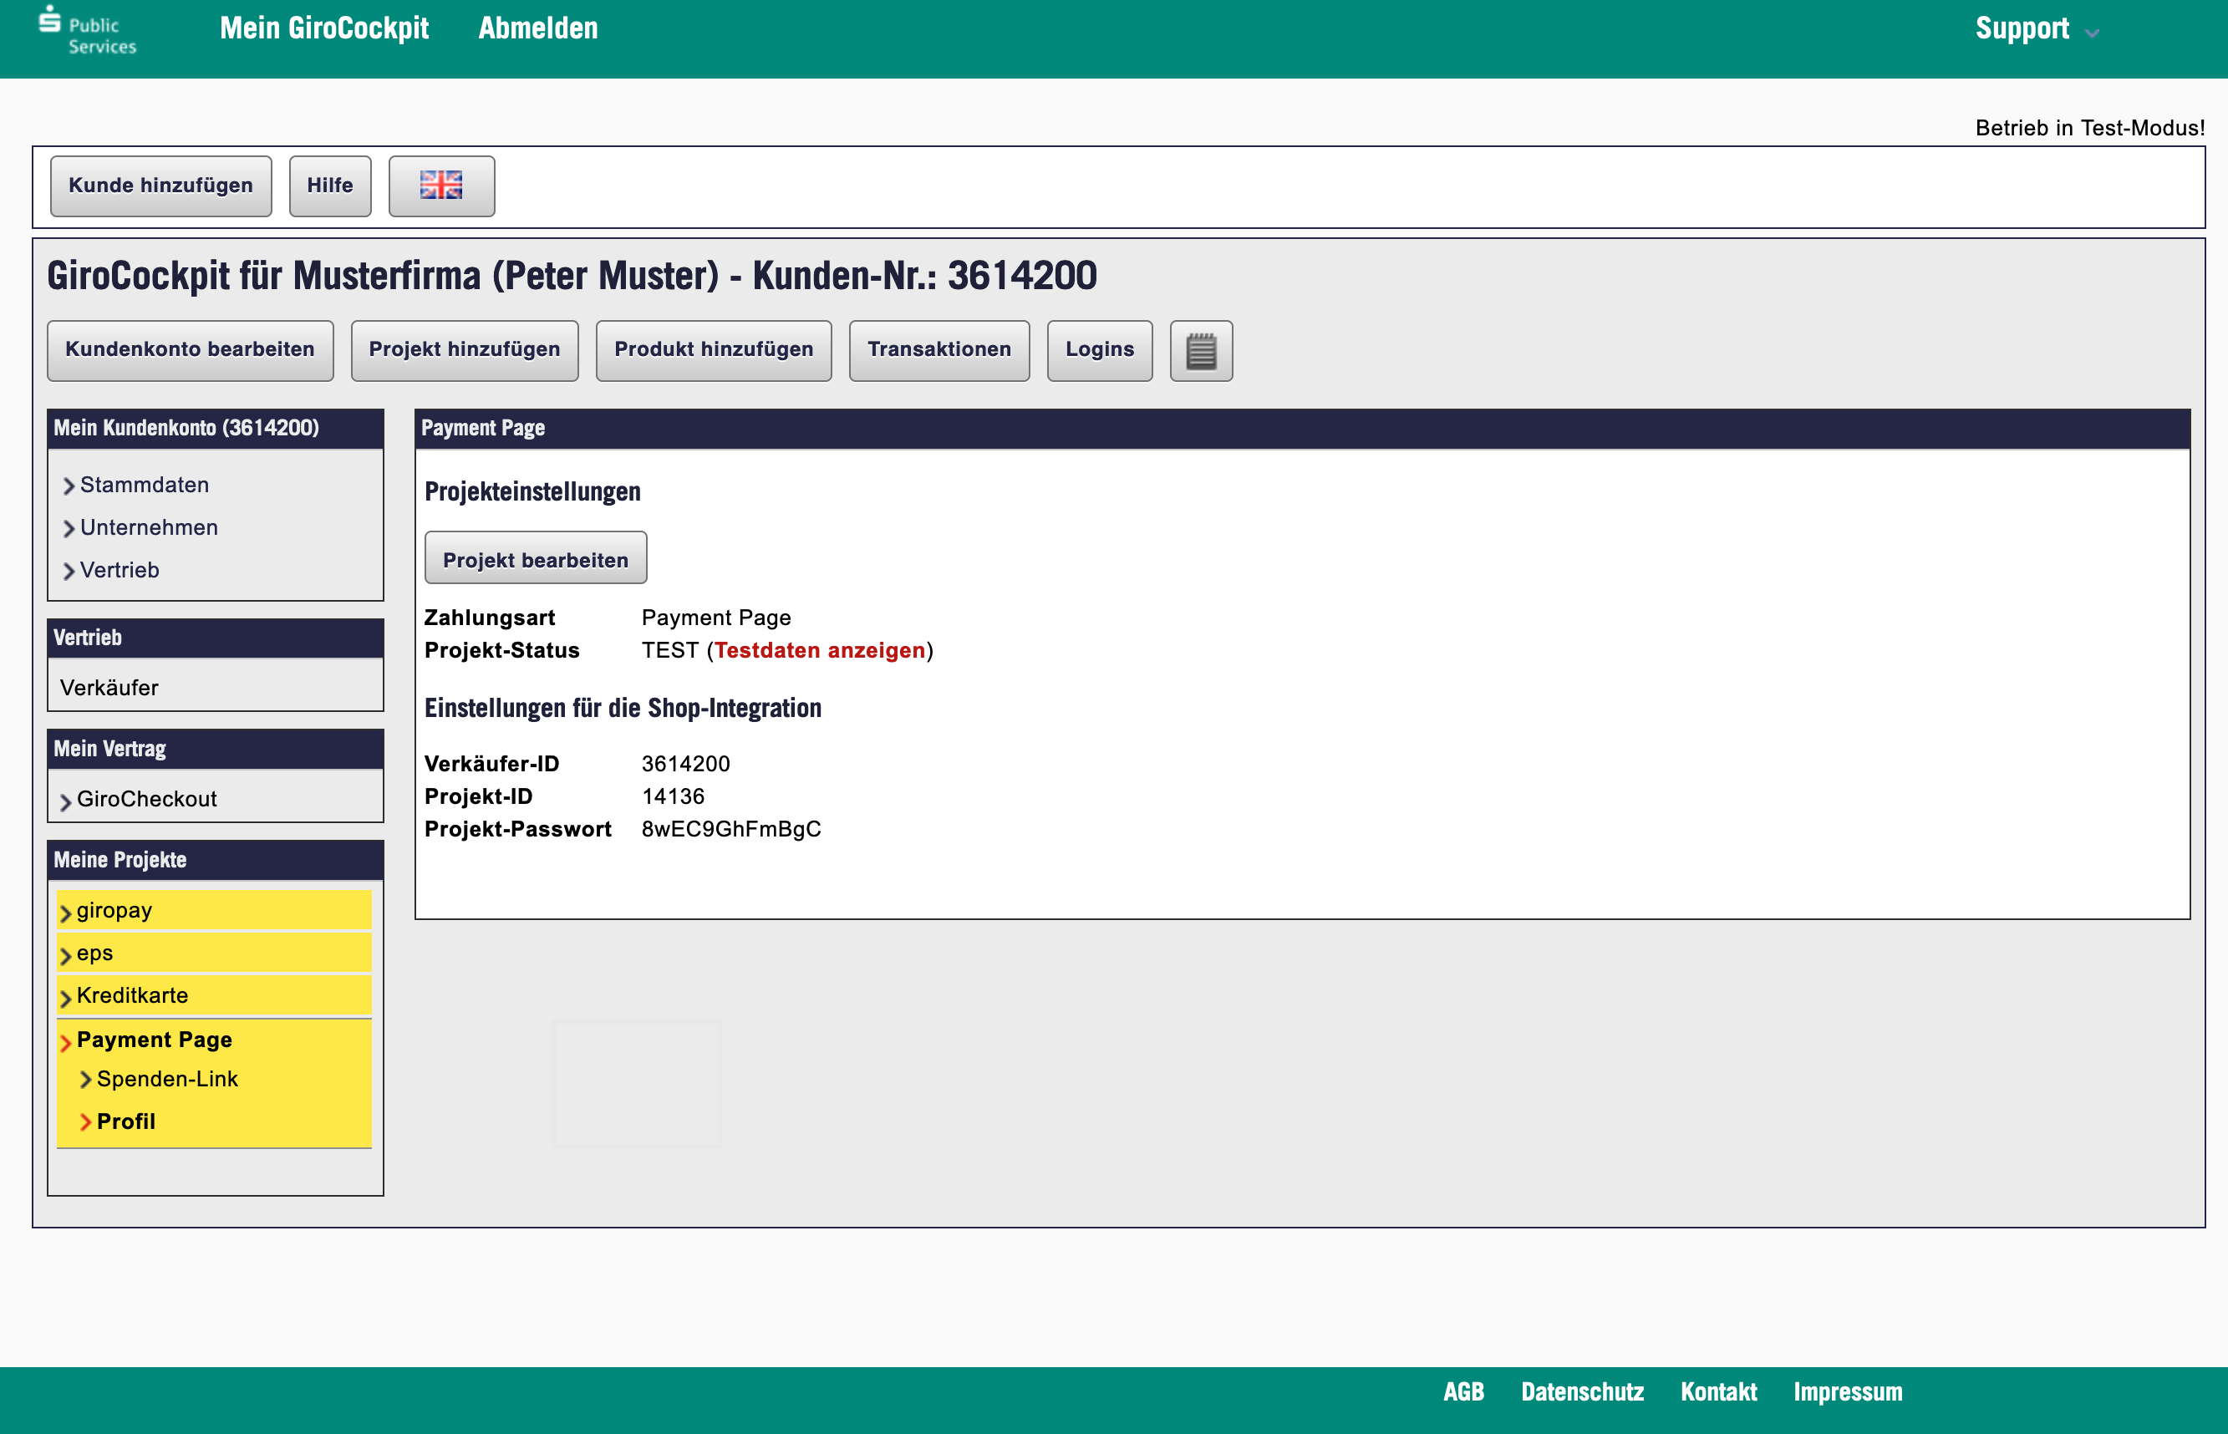Expand the Kreditkarte project entry
Viewport: 2228px width, 1434px height.
[x=131, y=995]
